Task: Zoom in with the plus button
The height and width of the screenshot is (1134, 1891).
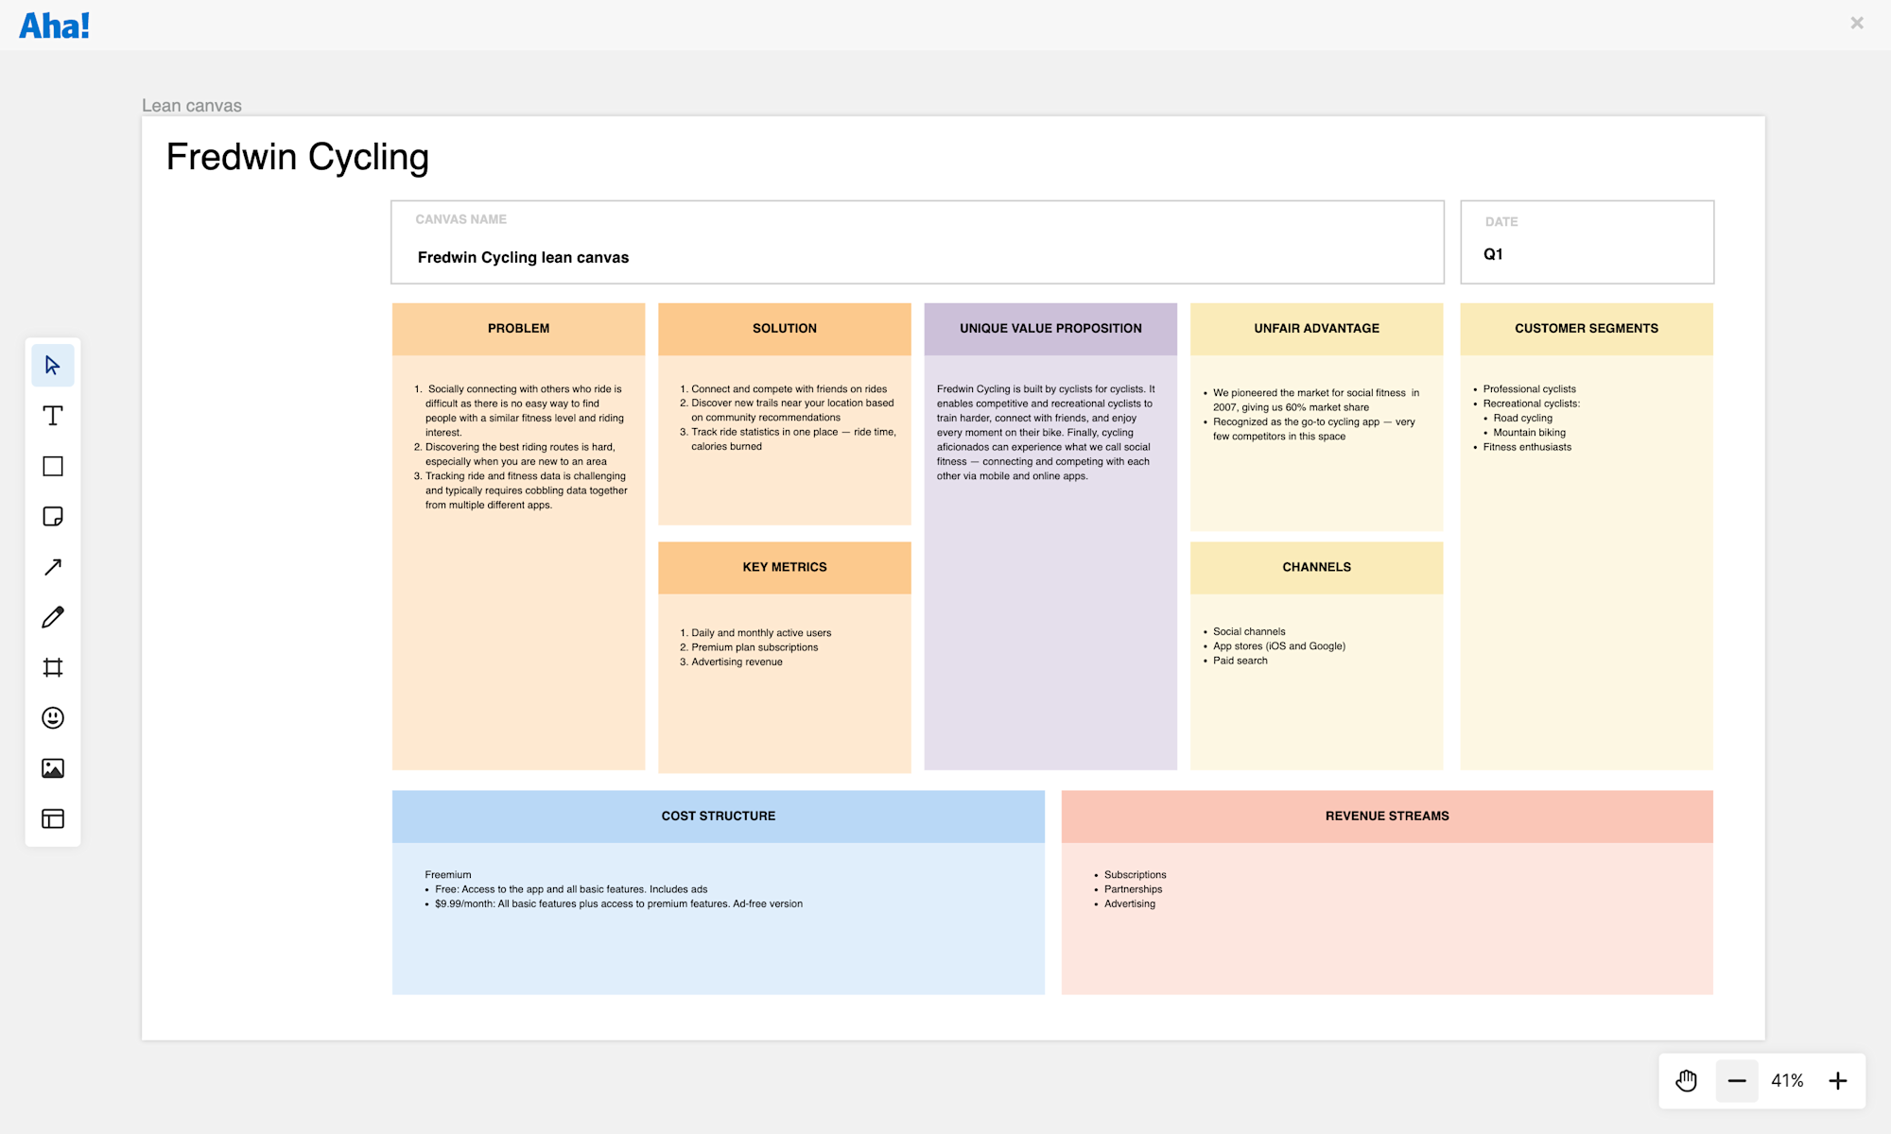Action: (x=1838, y=1081)
